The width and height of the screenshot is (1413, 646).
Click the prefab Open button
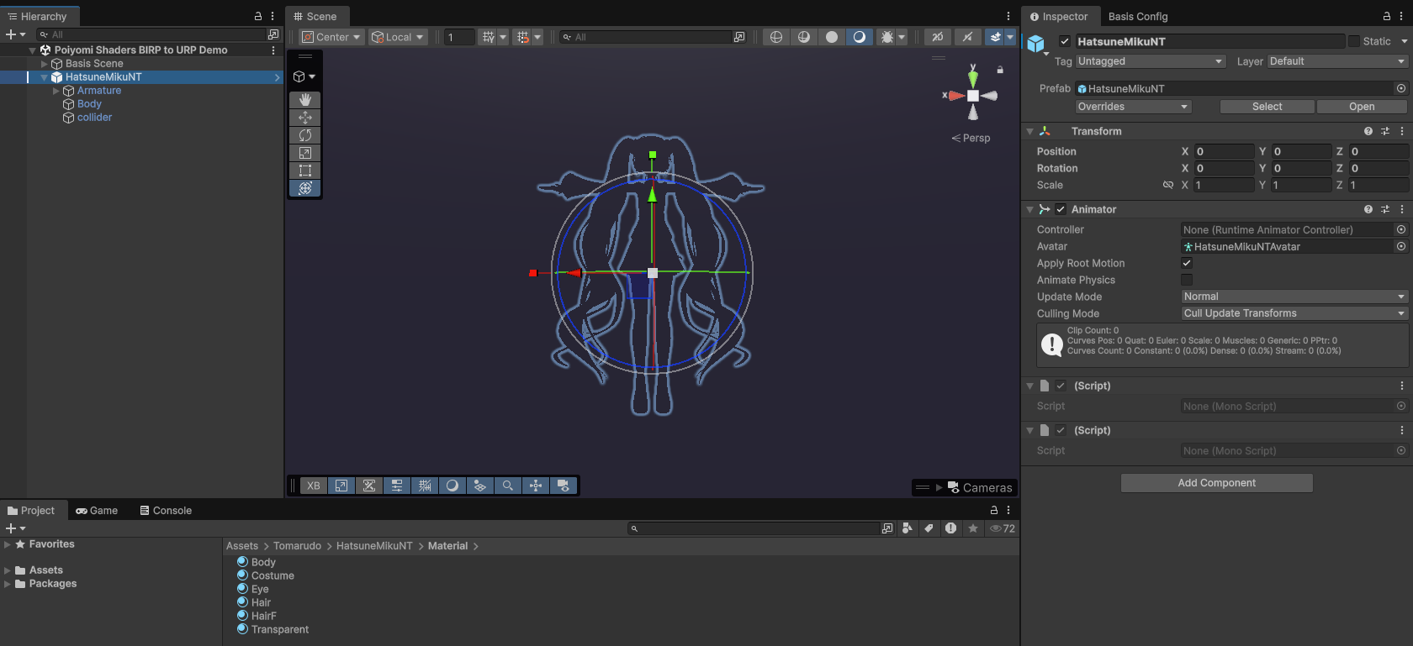1361,107
